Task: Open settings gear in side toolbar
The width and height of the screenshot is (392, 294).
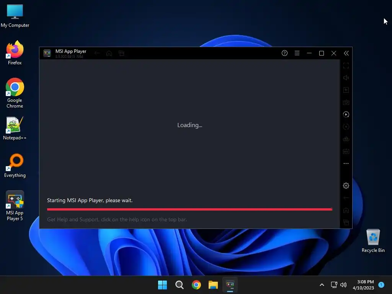Action: tap(346, 186)
